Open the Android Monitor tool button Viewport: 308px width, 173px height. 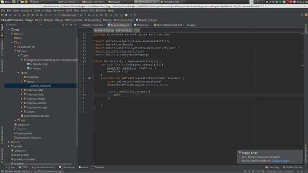coord(43,167)
